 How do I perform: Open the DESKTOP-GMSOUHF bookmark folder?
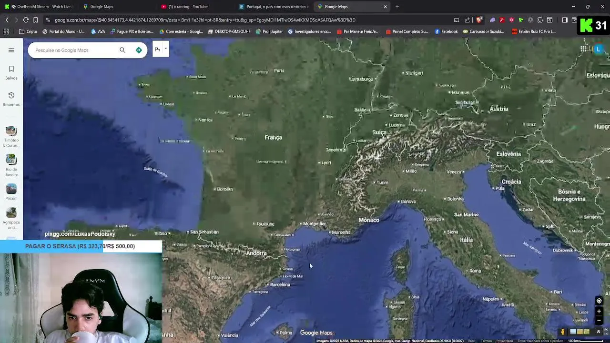(x=229, y=31)
